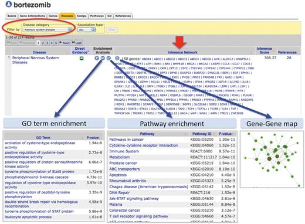Switch to the Pathways tab
Screen dimensions: 305x224
point(97,16)
